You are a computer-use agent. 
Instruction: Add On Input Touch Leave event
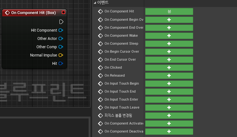click(169, 108)
